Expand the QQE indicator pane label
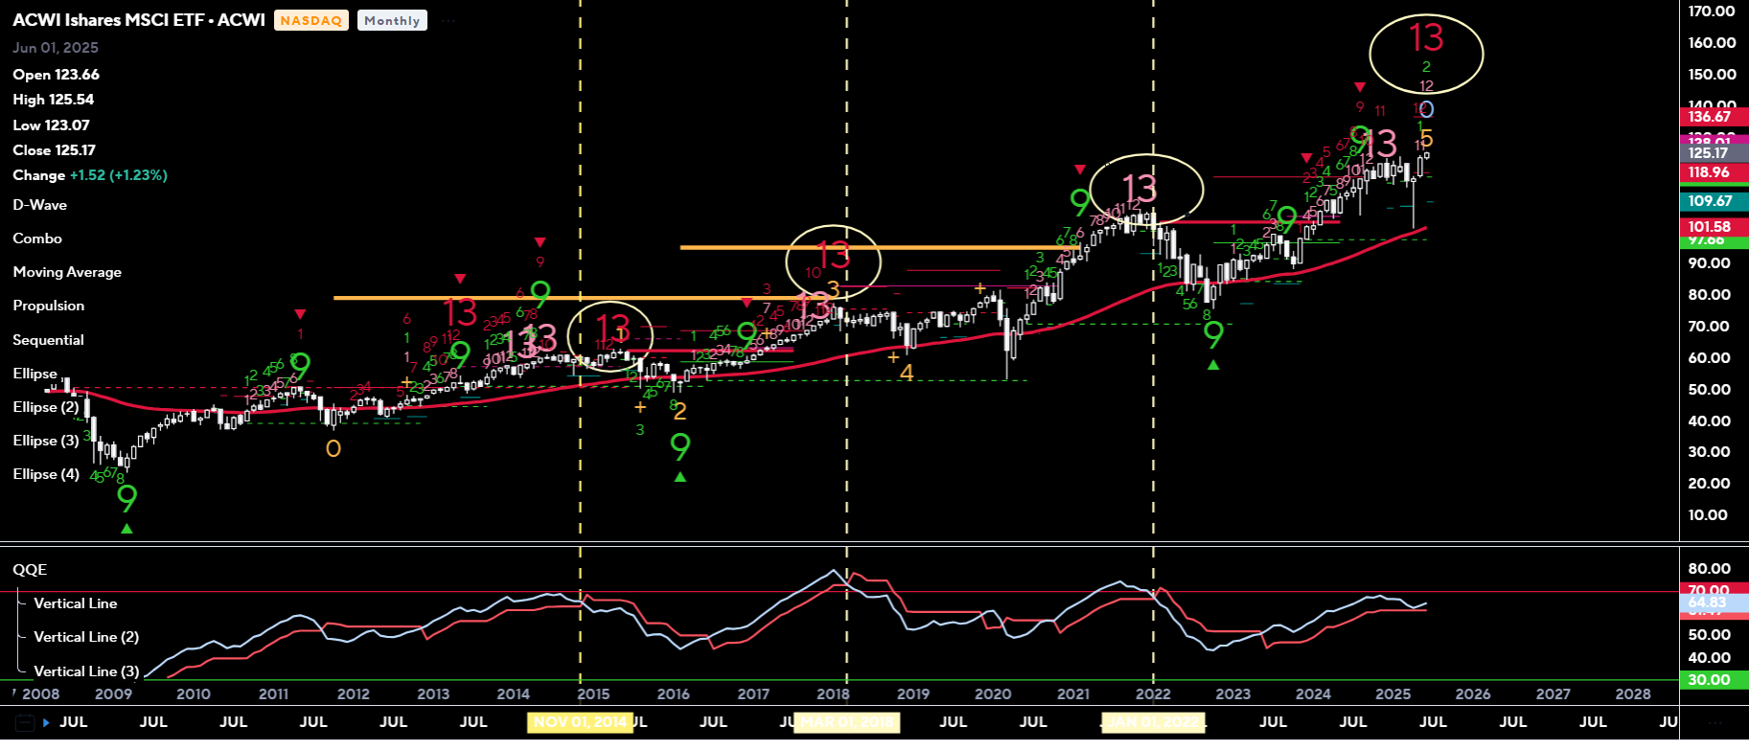This screenshot has width=1749, height=750. pos(30,570)
